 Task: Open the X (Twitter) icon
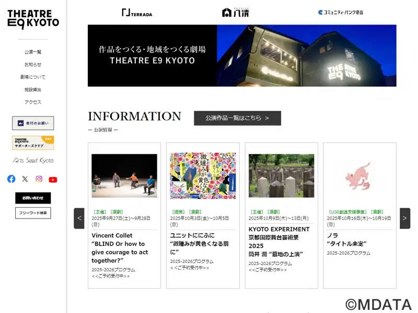(x=25, y=179)
